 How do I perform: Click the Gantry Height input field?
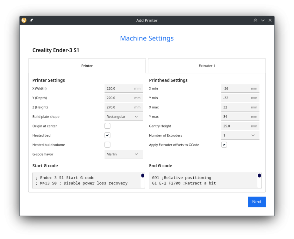[240, 126]
